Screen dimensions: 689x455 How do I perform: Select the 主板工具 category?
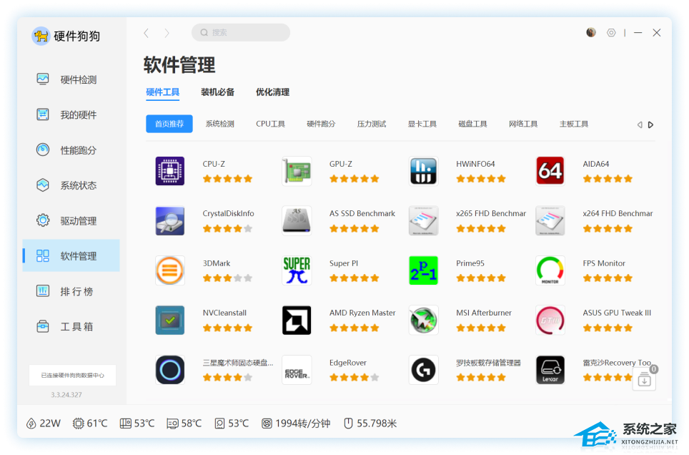(573, 124)
